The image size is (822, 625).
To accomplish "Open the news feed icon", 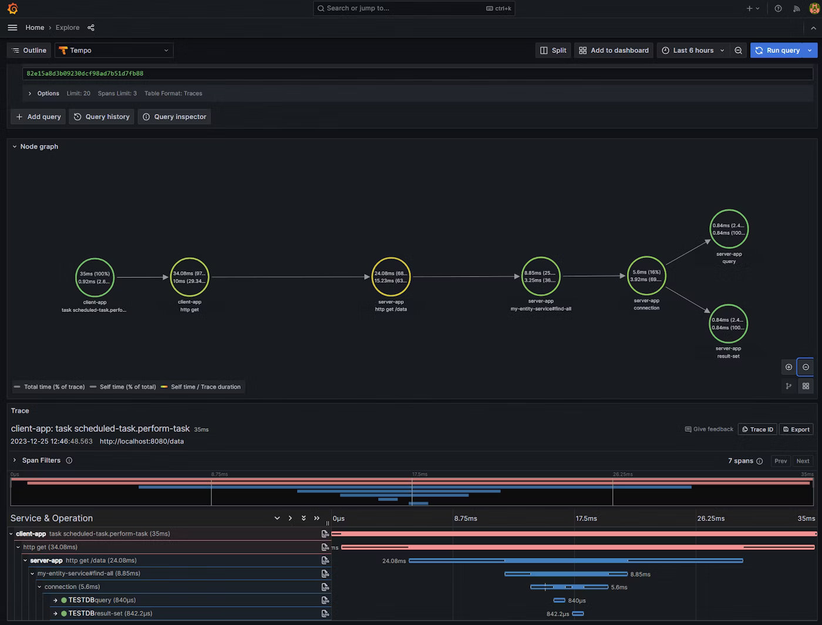I will click(796, 8).
